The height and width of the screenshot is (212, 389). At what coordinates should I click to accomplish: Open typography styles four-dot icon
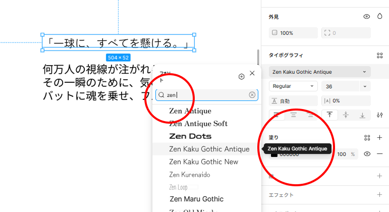380,56
